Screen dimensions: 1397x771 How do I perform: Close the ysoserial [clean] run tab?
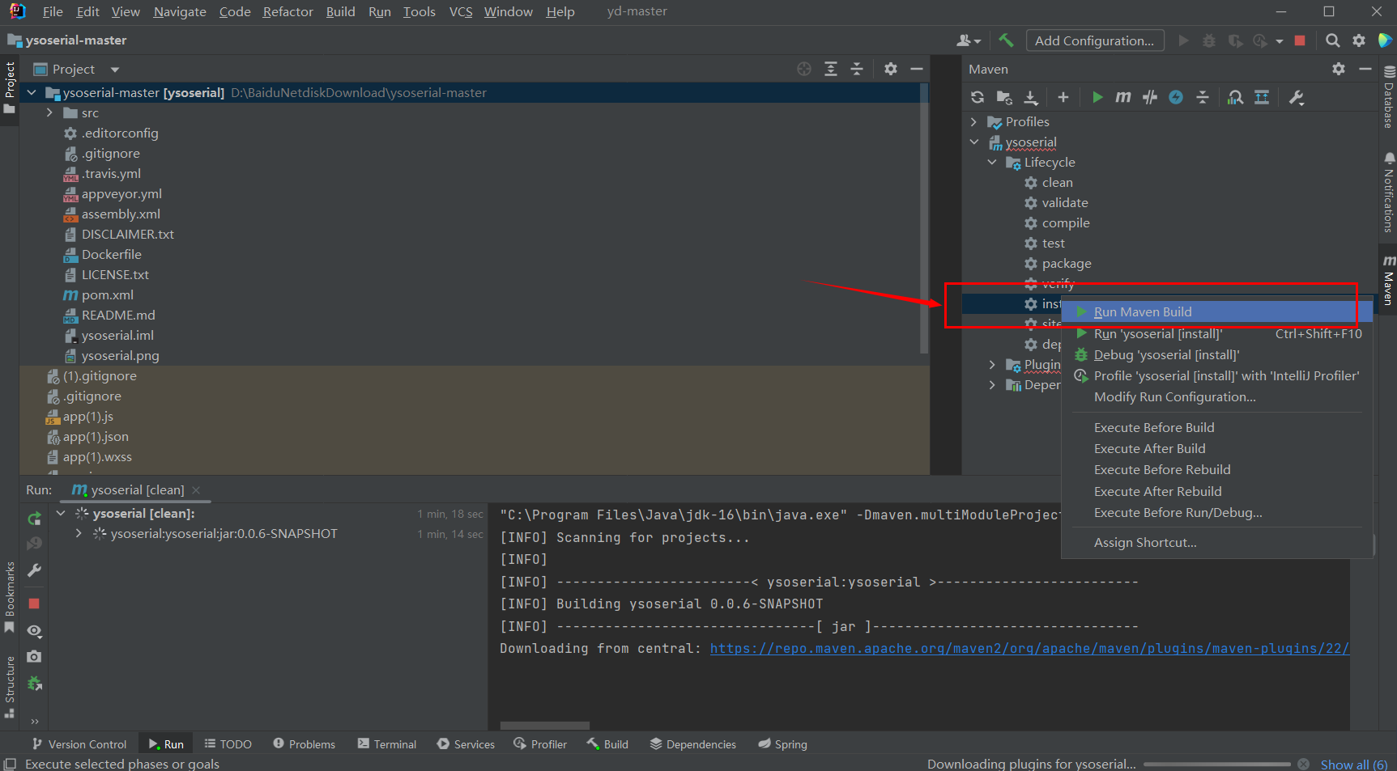point(196,490)
